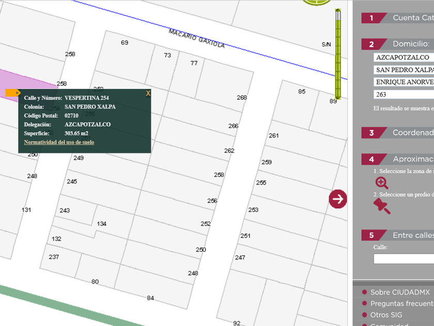Click the orange tag marker on the map
Image resolution: width=434 pixels, height=326 pixels.
coord(13,93)
